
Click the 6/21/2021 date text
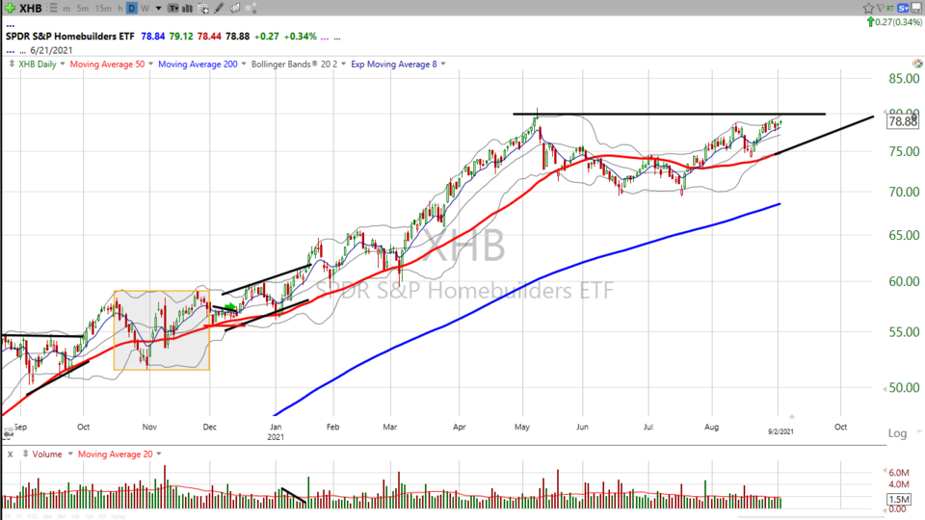(51, 50)
